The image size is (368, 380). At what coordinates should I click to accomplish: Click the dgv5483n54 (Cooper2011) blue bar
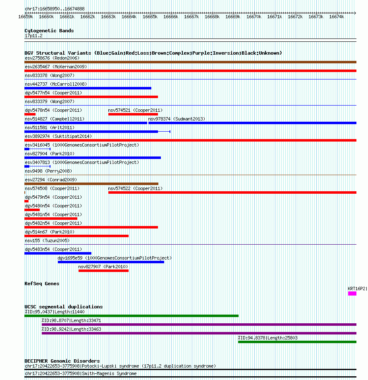tap(58, 253)
